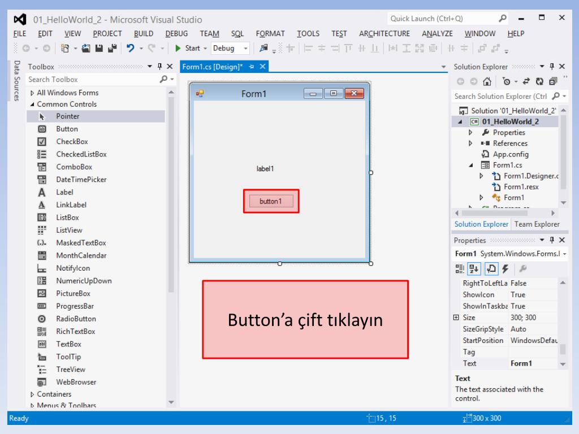
Task: Expand Containers group in Toolbox
Action: [x=32, y=394]
